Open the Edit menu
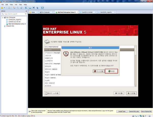Image resolution: width=153 pixels, height=117 pixels. click(7, 5)
